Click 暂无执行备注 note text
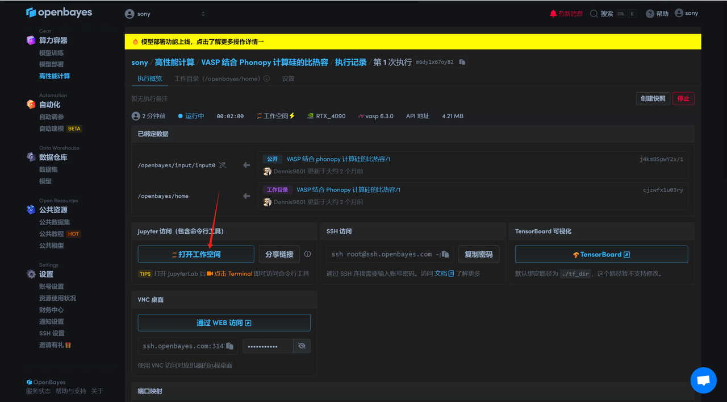 click(x=149, y=99)
